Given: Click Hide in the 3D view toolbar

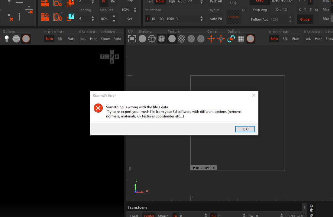Looking at the screenshot, I should click(93, 39).
